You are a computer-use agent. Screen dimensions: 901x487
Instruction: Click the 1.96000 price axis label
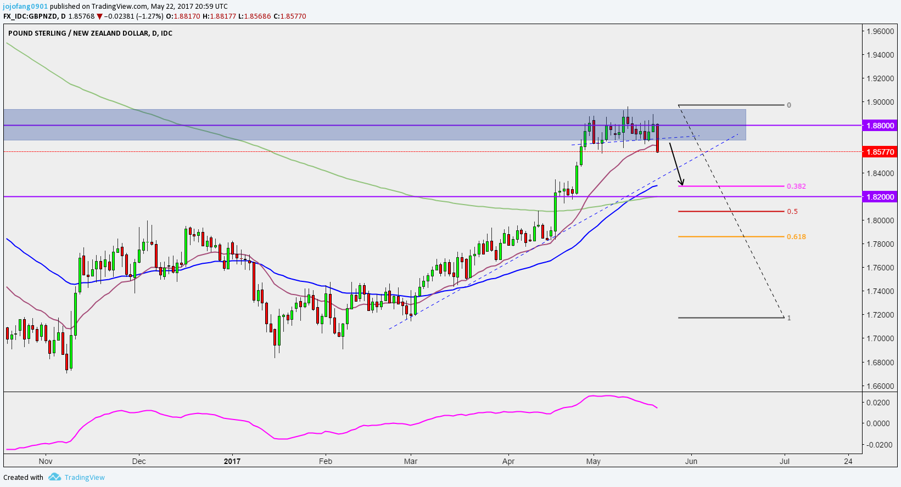click(x=880, y=31)
